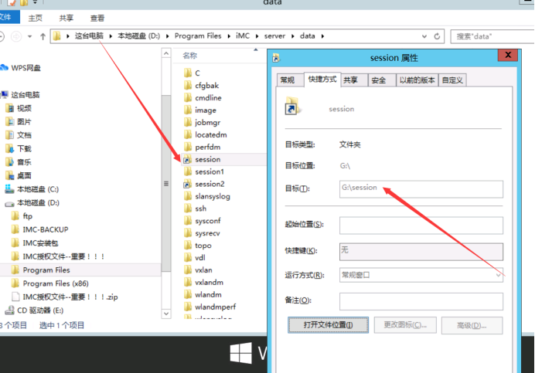Viewport: 535px width, 373px height.
Task: Expand the chevron after iMC in breadcrumb
Action: [x=257, y=36]
